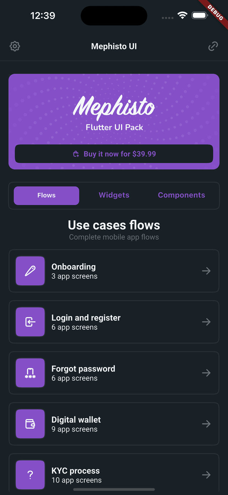Click the shopping bag icon on buy button
Image resolution: width=228 pixels, height=495 pixels.
coord(76,154)
